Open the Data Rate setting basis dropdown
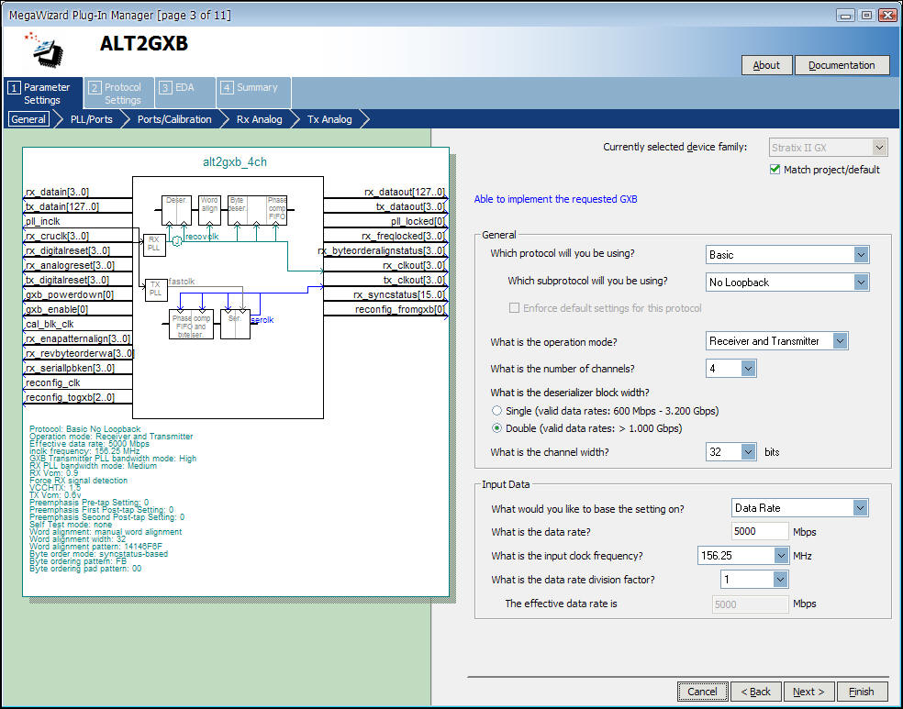Image resolution: width=903 pixels, height=709 pixels. tap(799, 507)
